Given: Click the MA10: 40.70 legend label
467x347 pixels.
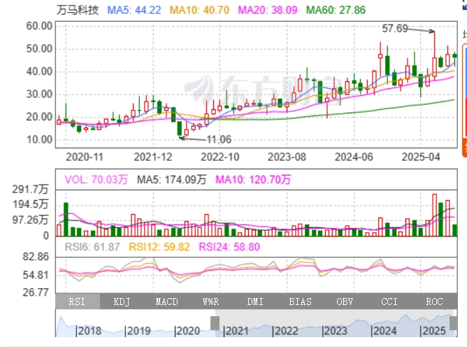Looking at the screenshot, I should pos(199,10).
